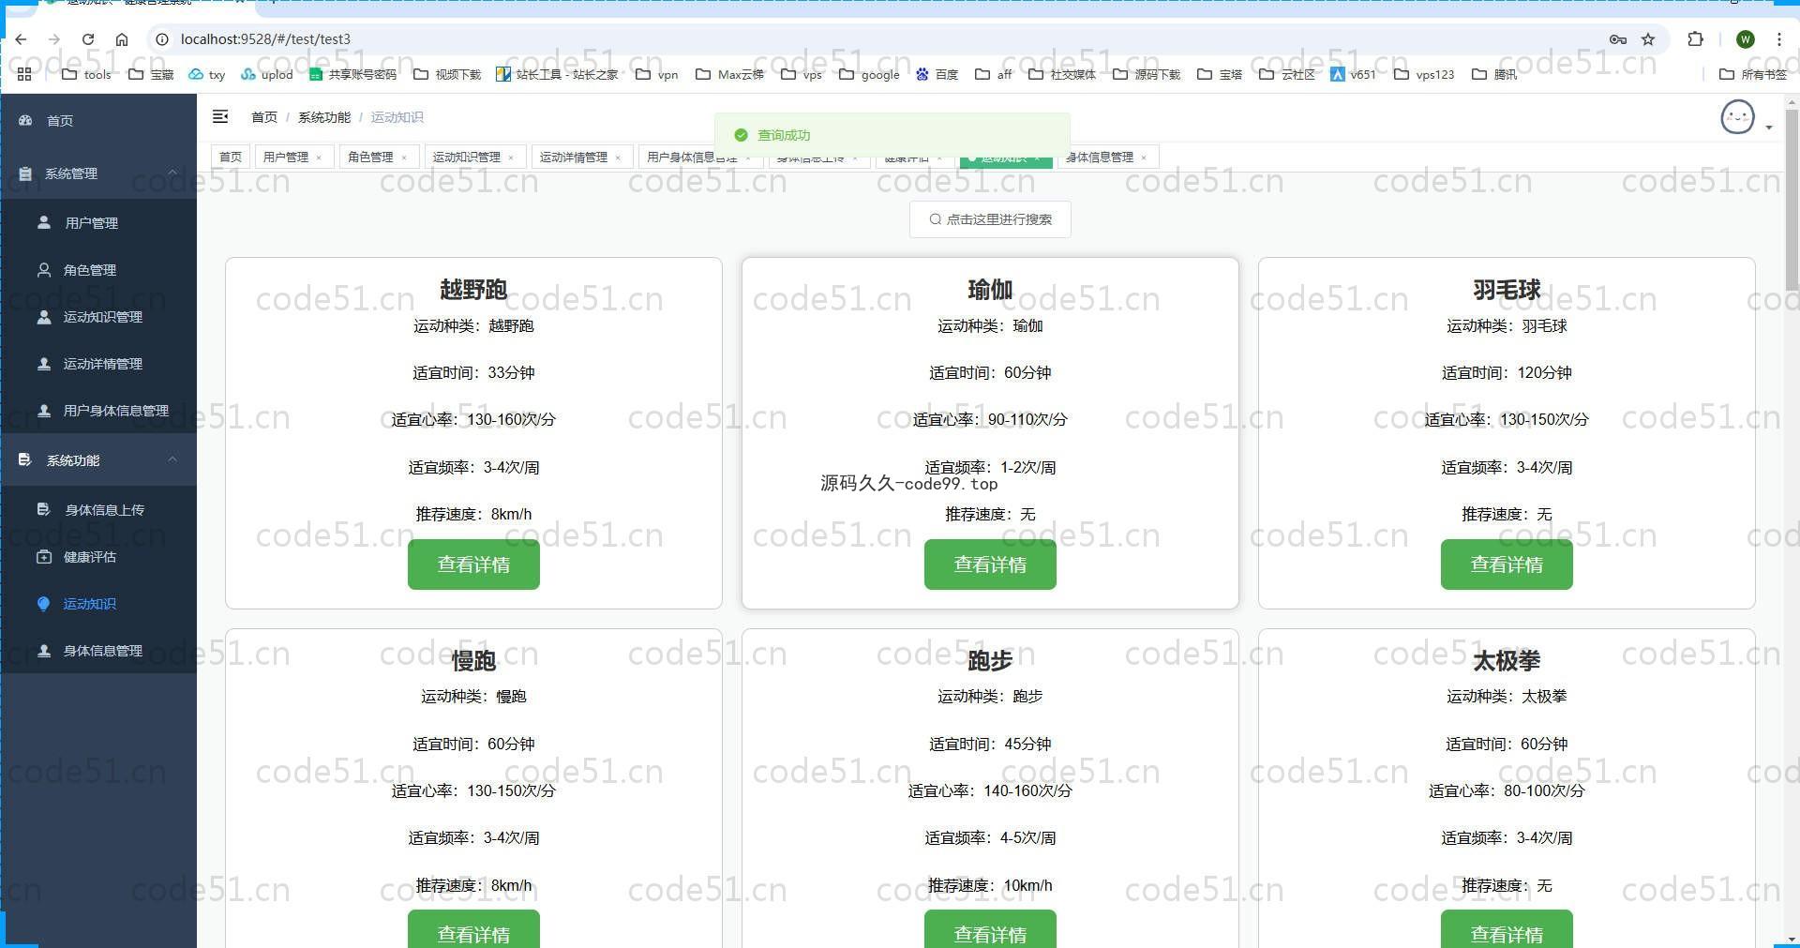Screen dimensions: 1800x948
Task: Close the 身体信息管理 tab
Action: [1144, 158]
